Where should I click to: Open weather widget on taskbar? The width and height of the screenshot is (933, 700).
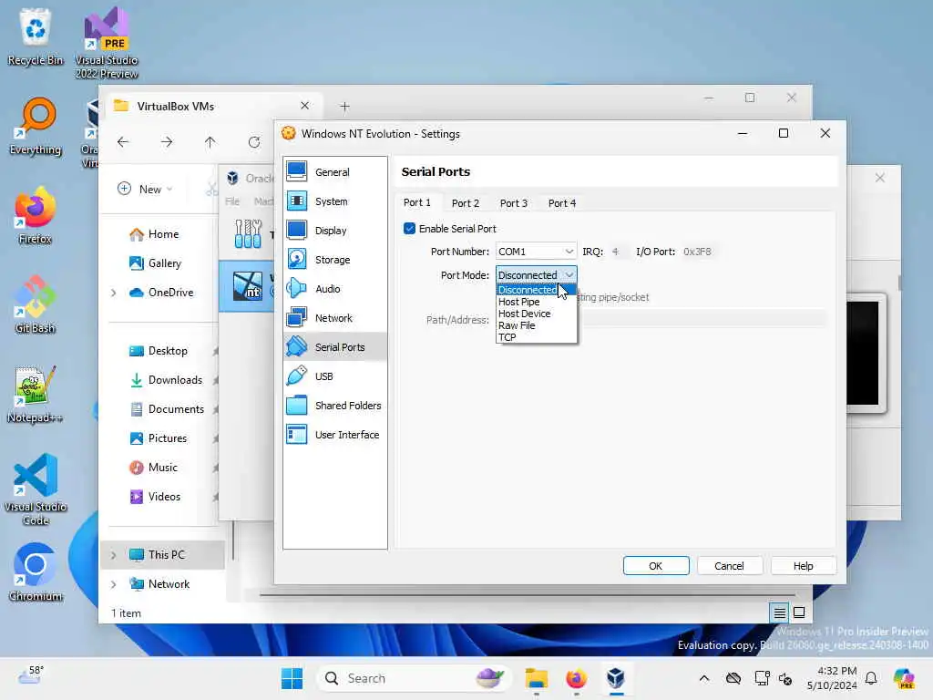(31, 676)
